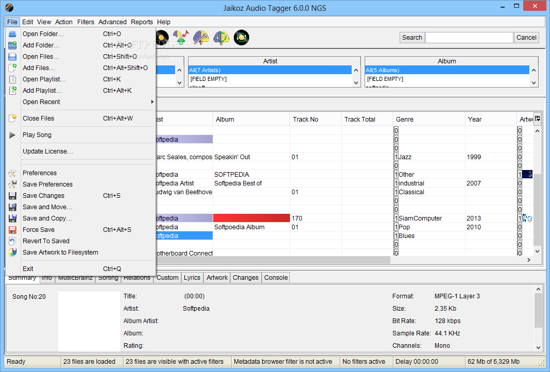Switch to the Changes tab
Screen dimensions: 550x372
click(x=246, y=278)
